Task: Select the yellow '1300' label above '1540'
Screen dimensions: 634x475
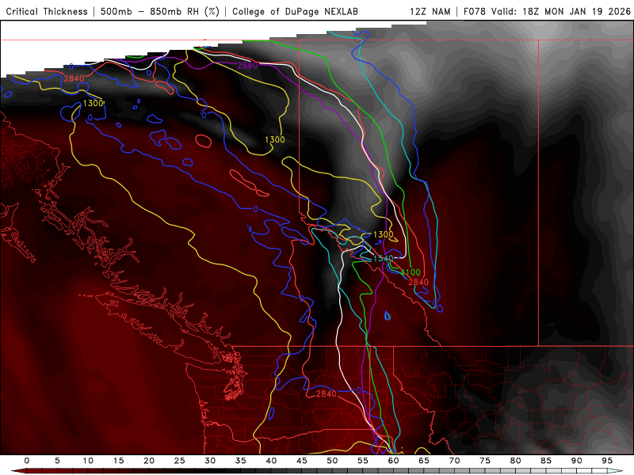Action: pos(383,234)
